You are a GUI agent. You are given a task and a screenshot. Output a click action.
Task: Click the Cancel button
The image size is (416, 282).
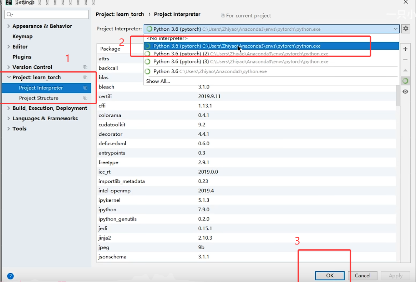pos(362,276)
